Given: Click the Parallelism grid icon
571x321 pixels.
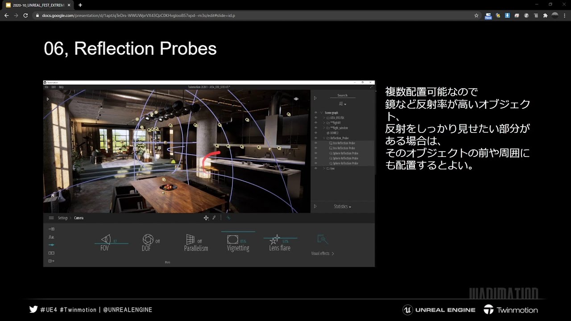Looking at the screenshot, I should point(190,239).
